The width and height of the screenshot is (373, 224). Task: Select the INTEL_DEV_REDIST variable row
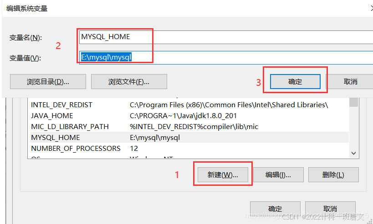click(x=188, y=105)
